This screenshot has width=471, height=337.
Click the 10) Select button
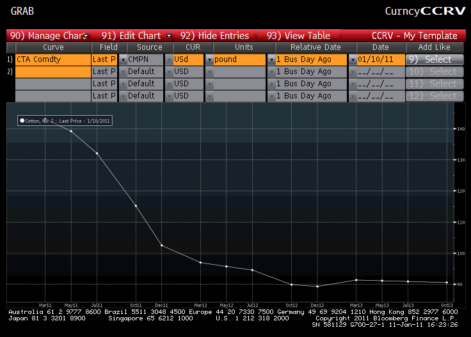[x=435, y=72]
